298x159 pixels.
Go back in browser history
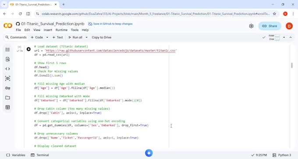[x=5, y=14]
